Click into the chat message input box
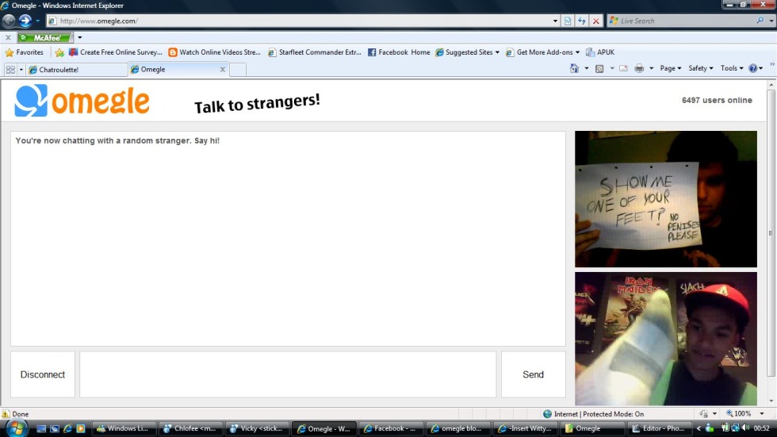 (288, 374)
